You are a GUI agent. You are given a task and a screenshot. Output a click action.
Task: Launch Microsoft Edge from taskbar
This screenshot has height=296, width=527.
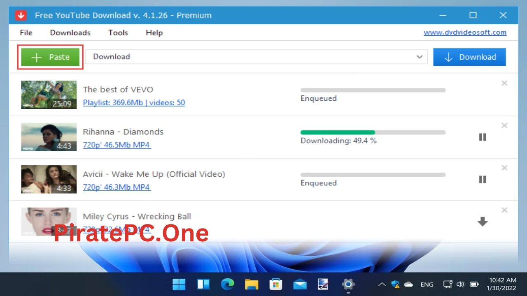pos(227,284)
